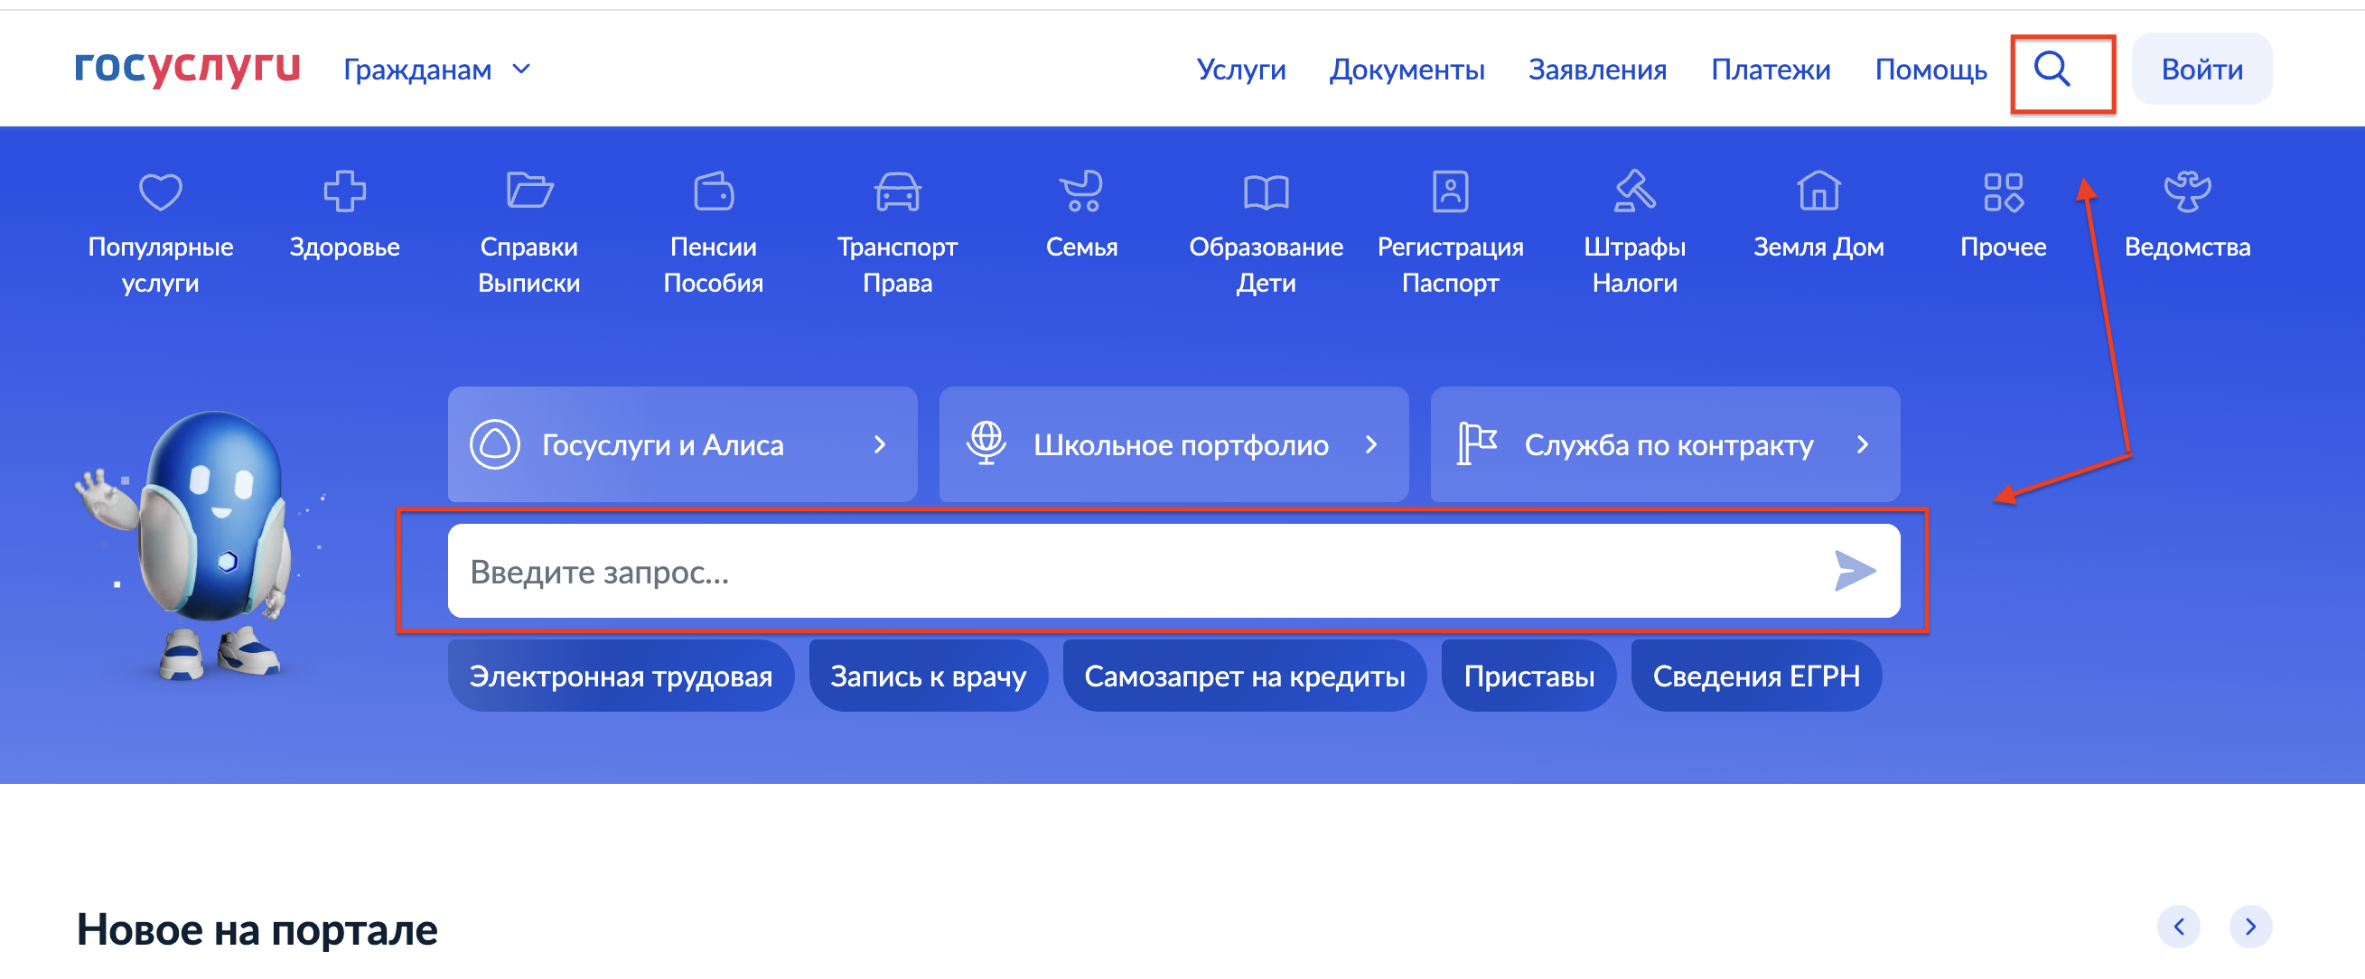2365x979 pixels.
Task: Open the Регистрация Паспорт category label
Action: (1451, 265)
